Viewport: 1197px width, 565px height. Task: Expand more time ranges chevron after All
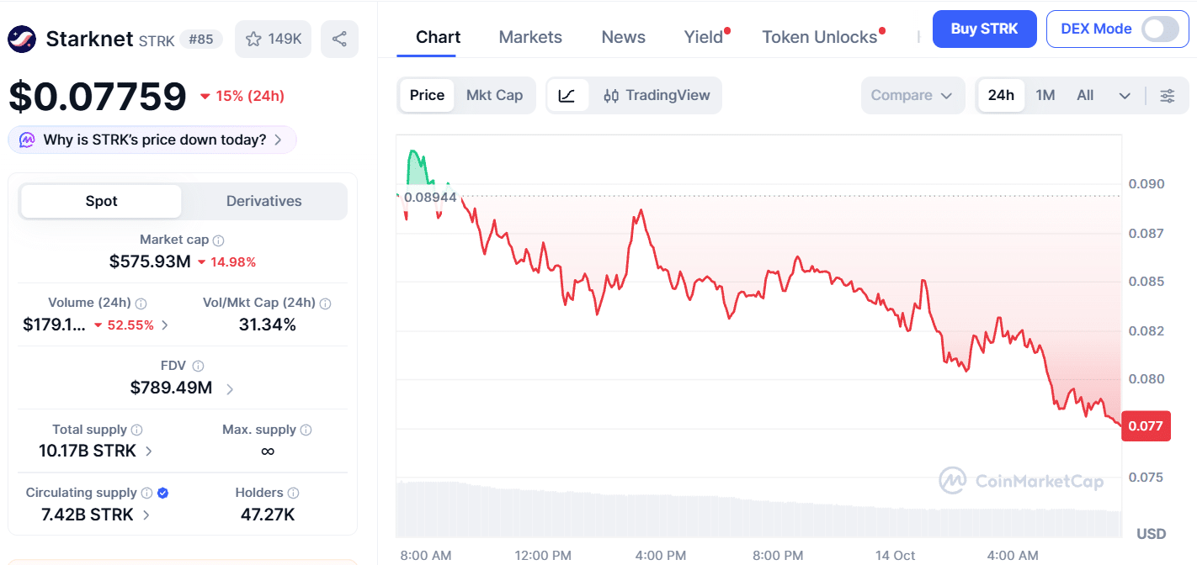[1125, 96]
